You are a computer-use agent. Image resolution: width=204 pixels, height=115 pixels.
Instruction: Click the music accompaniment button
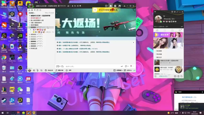(x=59, y=71)
